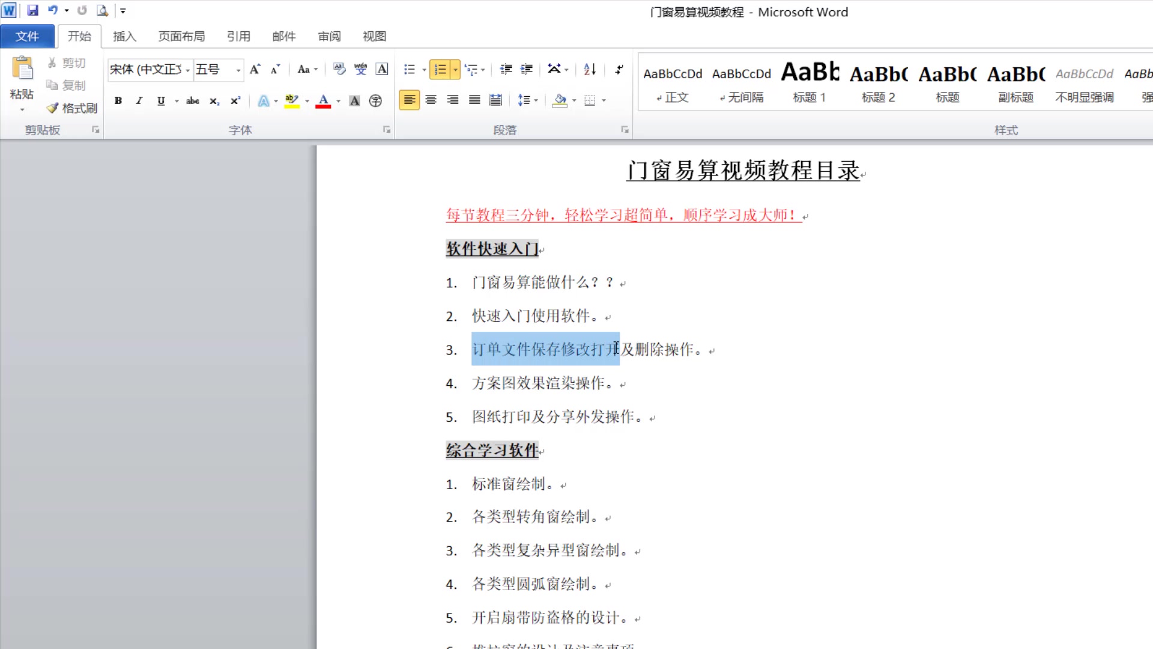Select the superscript icon
This screenshot has width=1153, height=649.
(x=234, y=100)
